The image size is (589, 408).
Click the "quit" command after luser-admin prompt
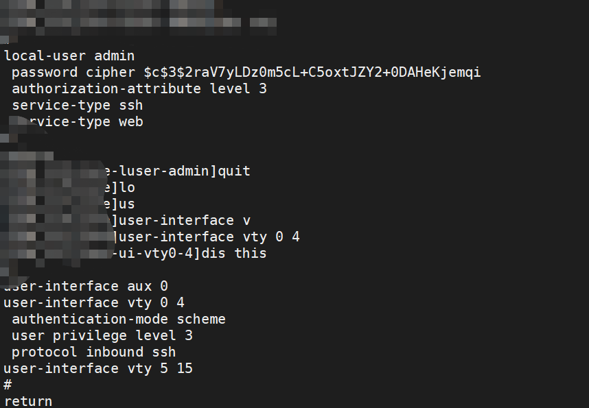click(234, 171)
